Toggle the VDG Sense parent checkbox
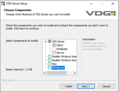This screenshot has height=92, width=119. (x=50, y=41)
